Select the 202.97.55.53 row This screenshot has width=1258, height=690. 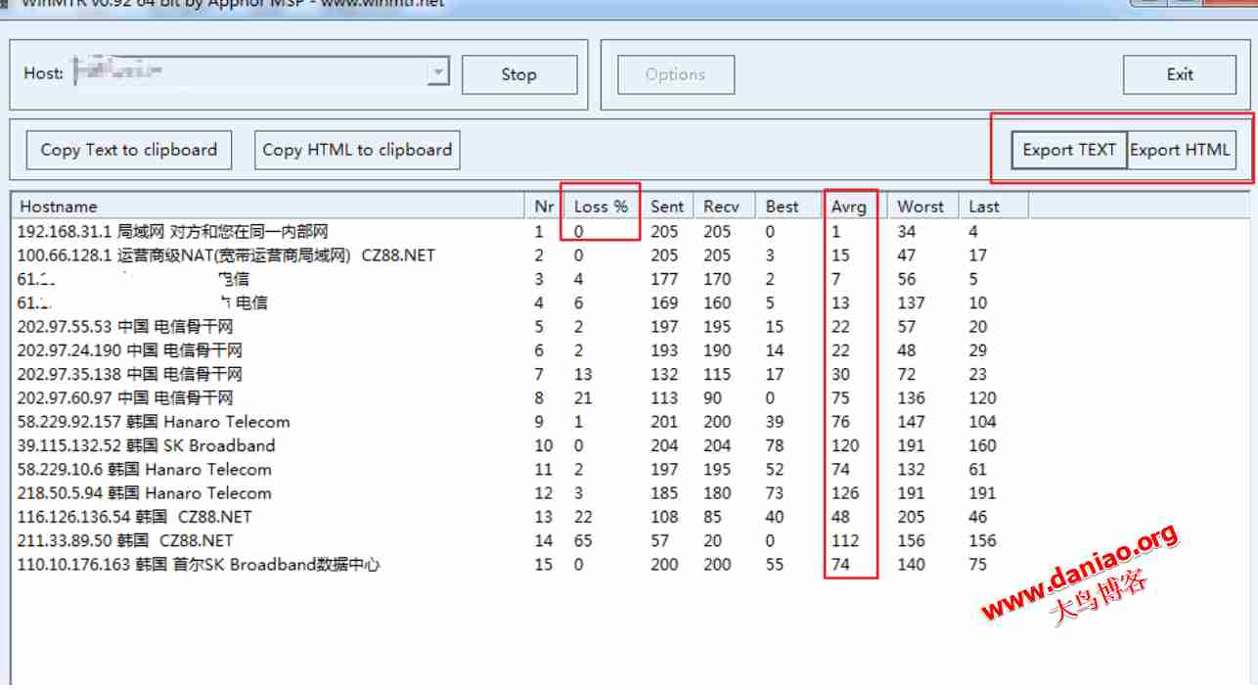(518, 327)
